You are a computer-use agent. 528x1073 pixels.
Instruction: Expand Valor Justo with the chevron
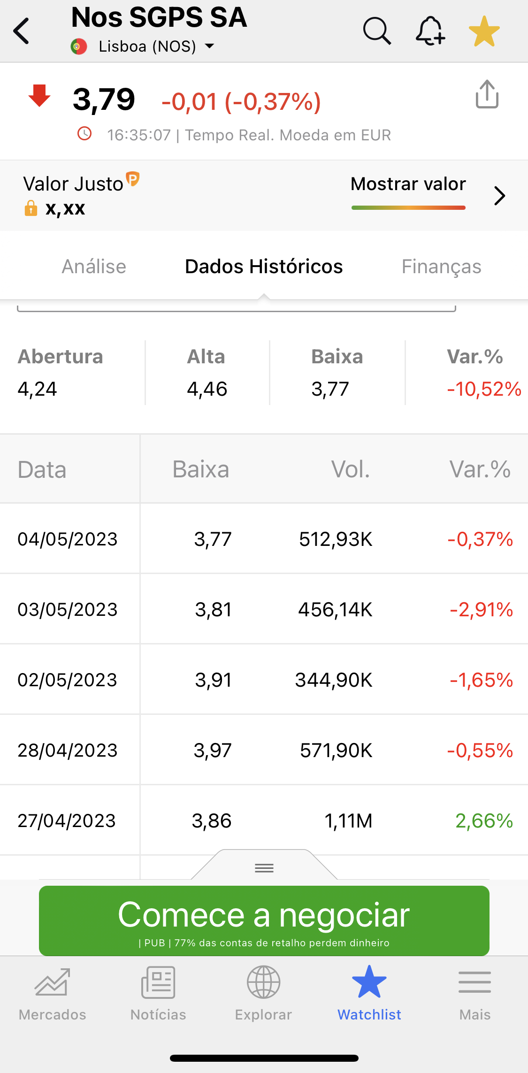[x=499, y=196]
